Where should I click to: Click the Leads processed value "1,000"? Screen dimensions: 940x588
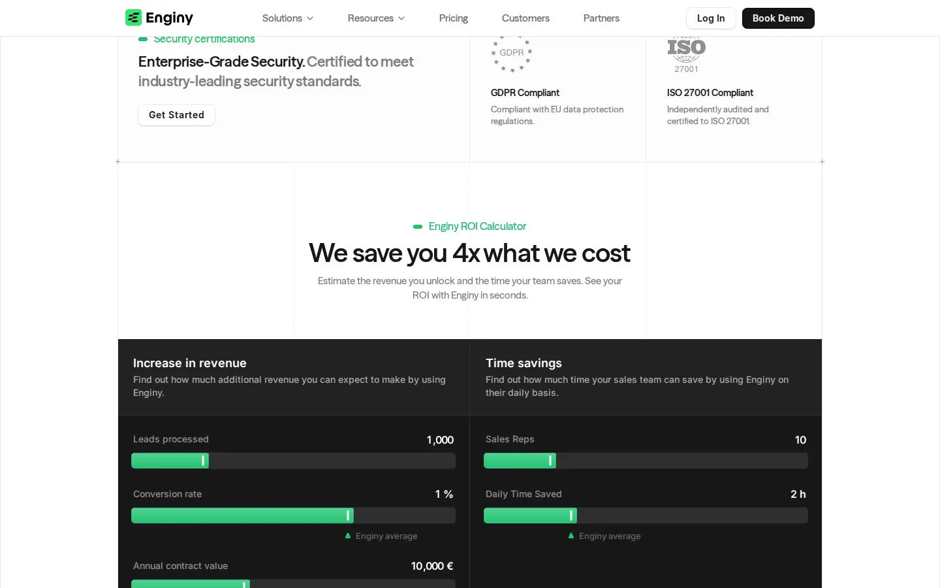440,440
